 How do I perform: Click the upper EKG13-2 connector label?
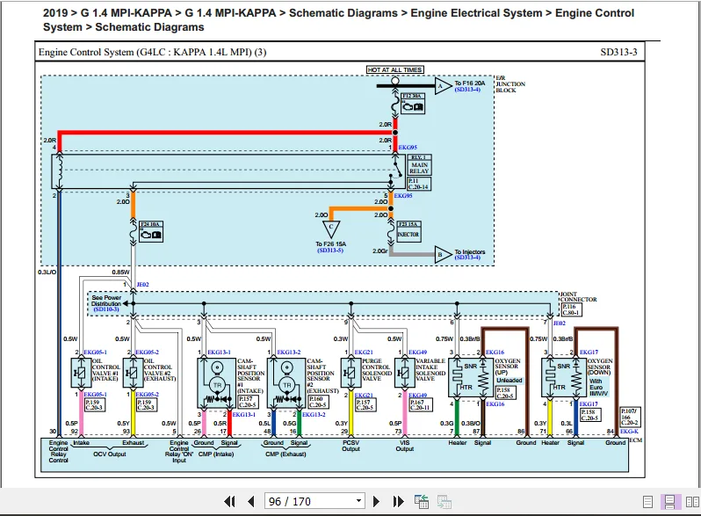click(x=289, y=352)
